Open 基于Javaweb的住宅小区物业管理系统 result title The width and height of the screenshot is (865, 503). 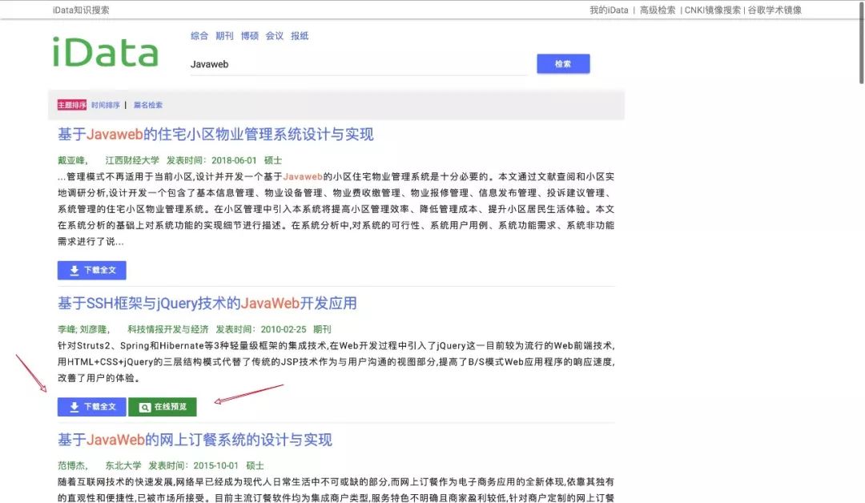215,134
